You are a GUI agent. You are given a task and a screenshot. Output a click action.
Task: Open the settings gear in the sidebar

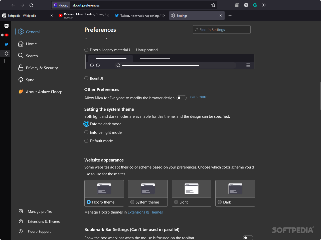tap(7, 53)
